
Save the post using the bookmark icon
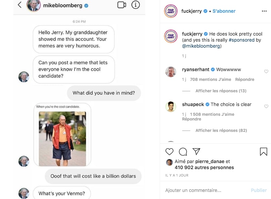pyautogui.click(x=264, y=152)
